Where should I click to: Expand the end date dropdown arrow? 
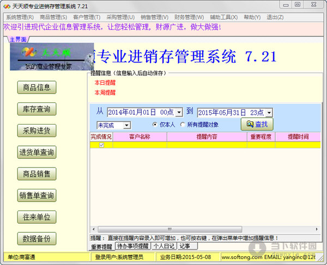(x=269, y=113)
